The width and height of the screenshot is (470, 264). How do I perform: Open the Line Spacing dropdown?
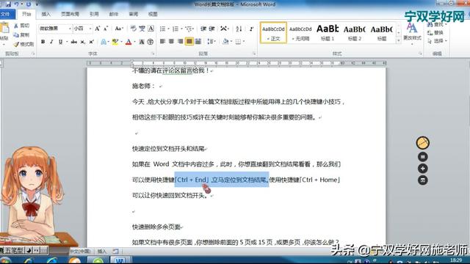click(x=211, y=41)
